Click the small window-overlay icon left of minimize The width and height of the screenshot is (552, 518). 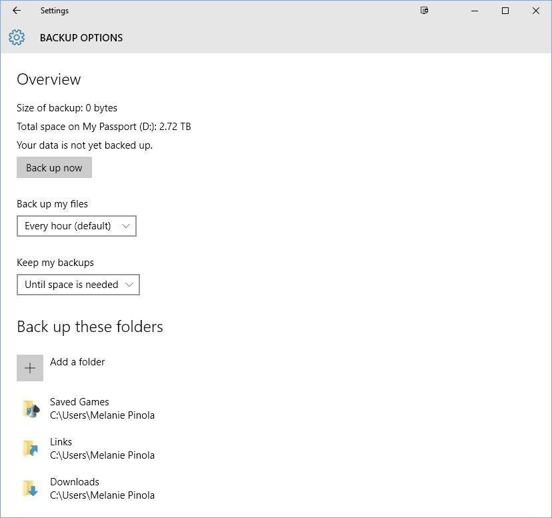coord(424,11)
